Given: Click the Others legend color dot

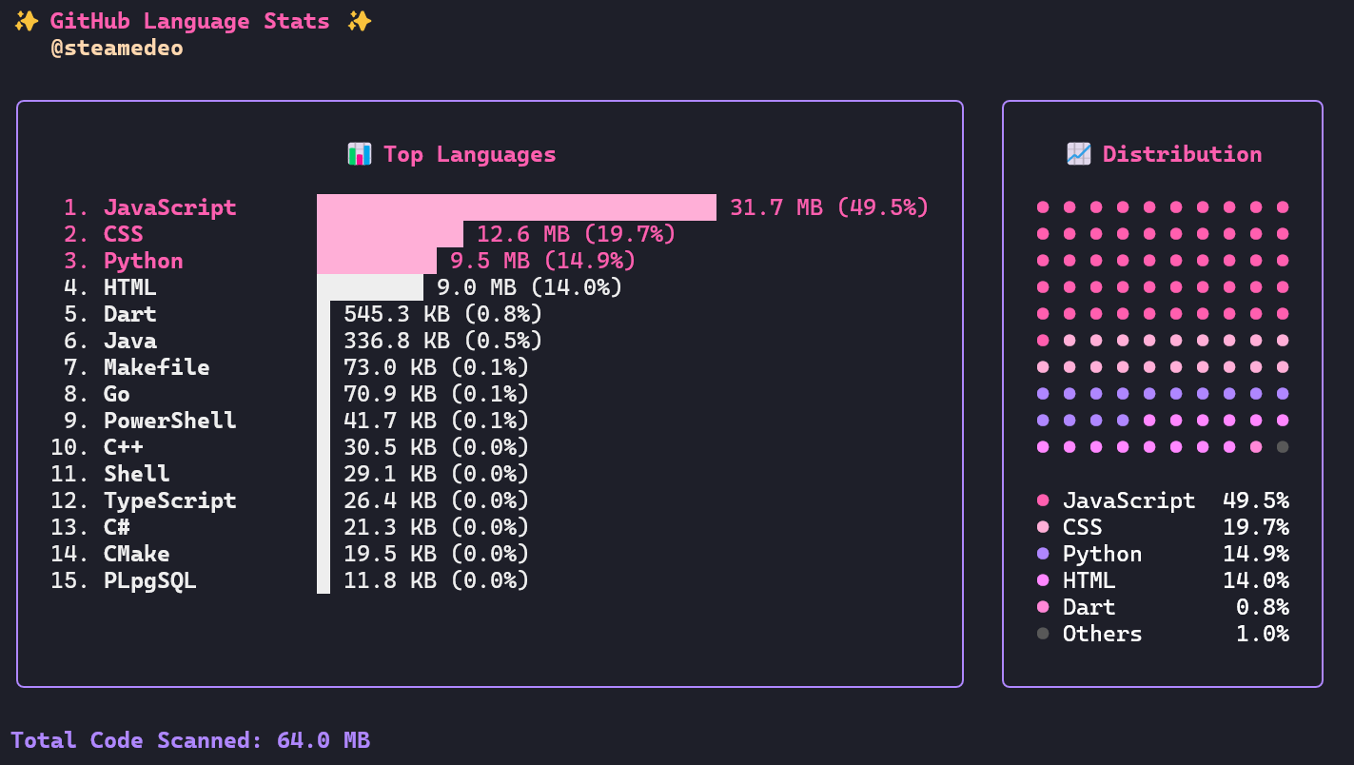Looking at the screenshot, I should (x=1043, y=634).
